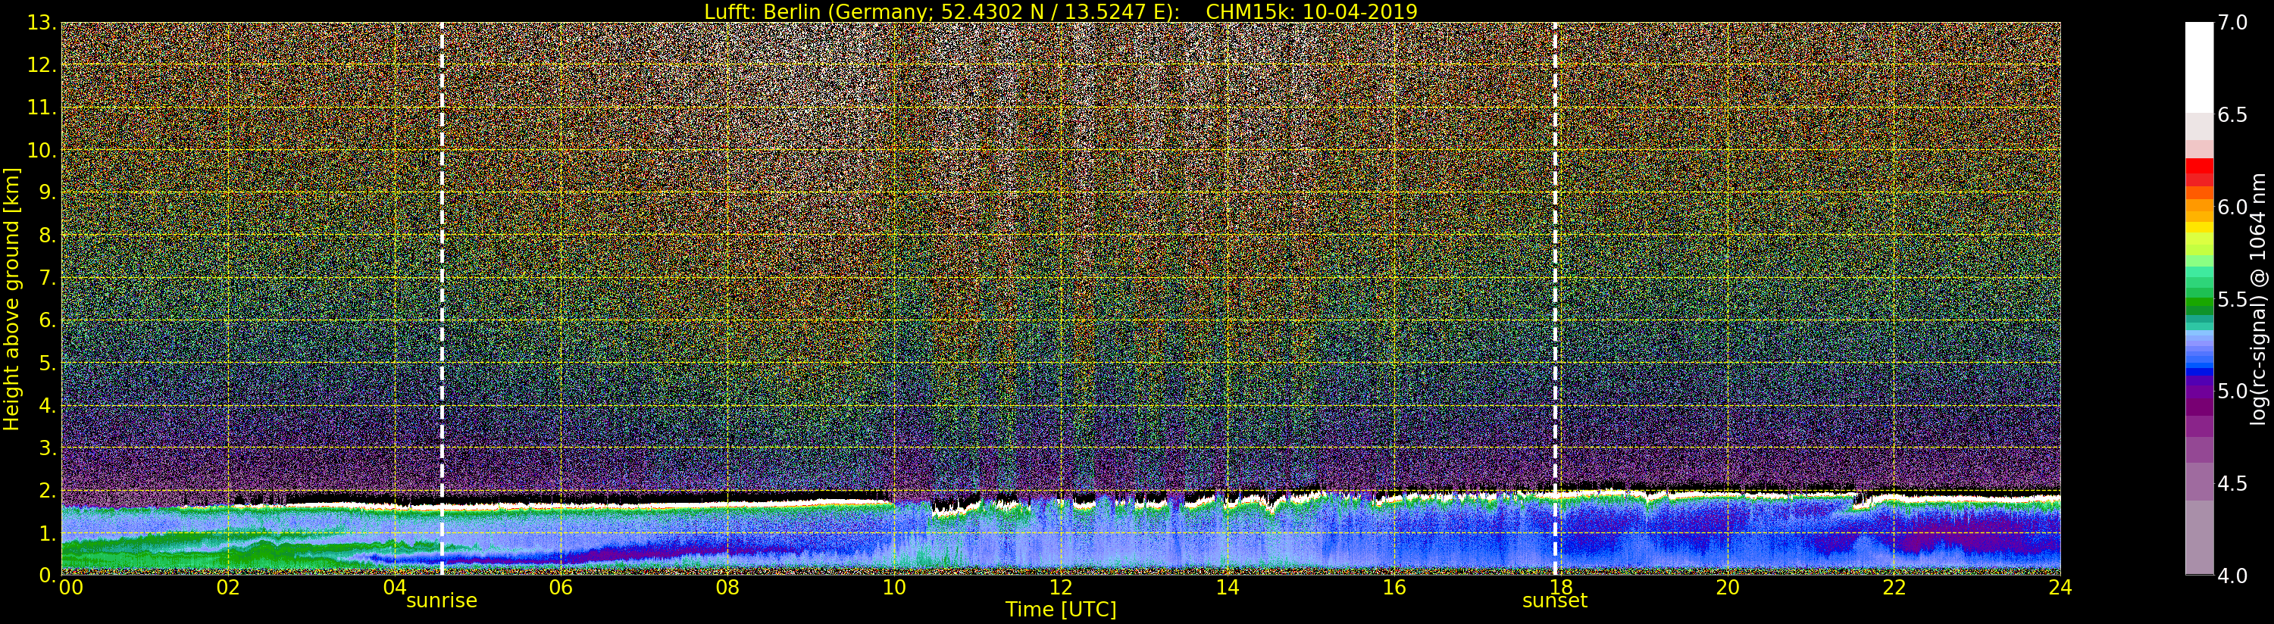Click the 12 hour tick on time axis

1060,588
